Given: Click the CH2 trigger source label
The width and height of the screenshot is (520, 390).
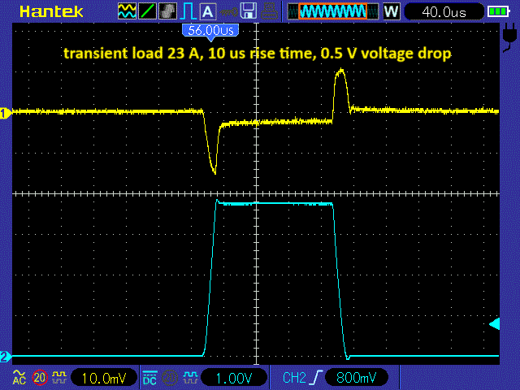Looking at the screenshot, I should (294, 378).
